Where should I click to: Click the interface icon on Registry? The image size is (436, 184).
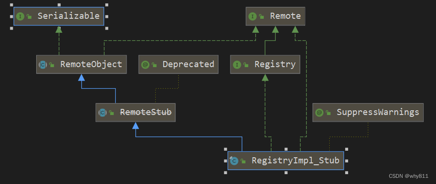(237, 65)
